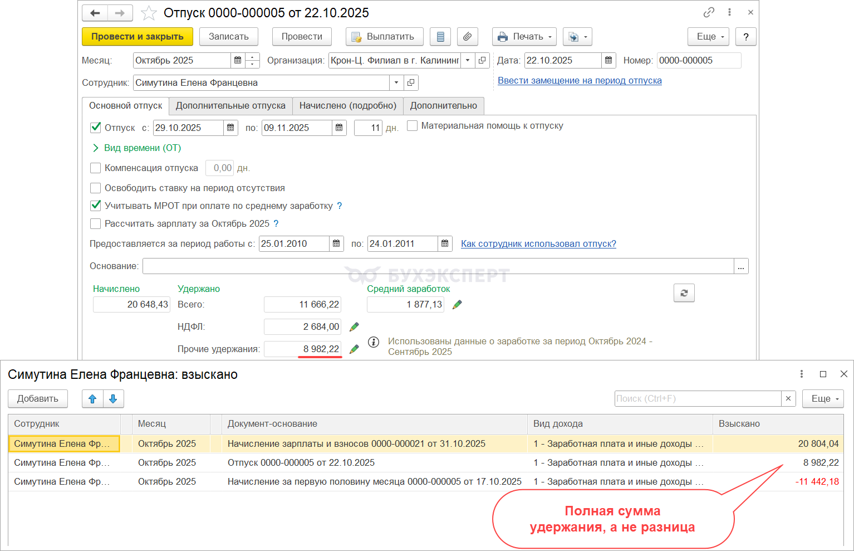Edit average earnings with the pencil icon

[x=457, y=305]
